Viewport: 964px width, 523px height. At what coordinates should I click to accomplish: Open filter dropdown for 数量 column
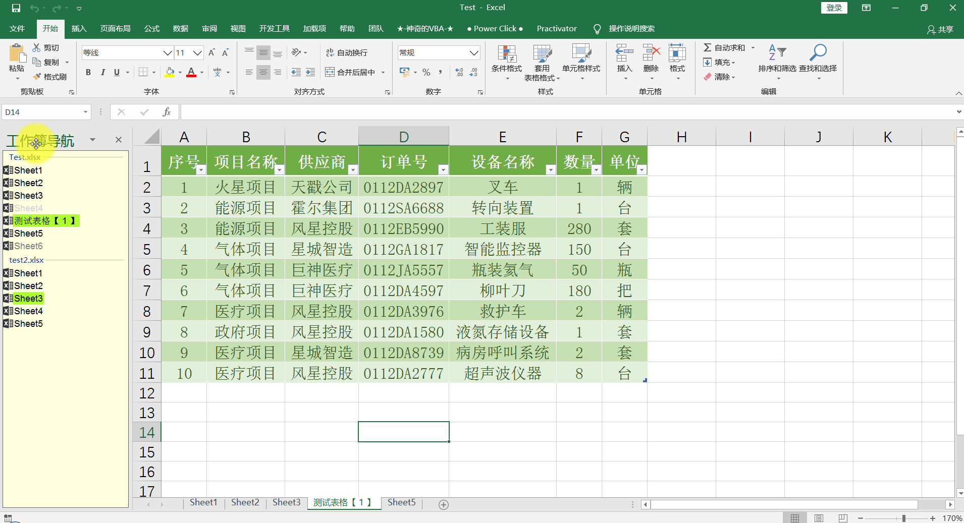click(596, 170)
